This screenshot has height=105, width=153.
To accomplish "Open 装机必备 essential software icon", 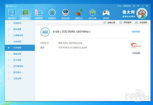I will point(92,13).
